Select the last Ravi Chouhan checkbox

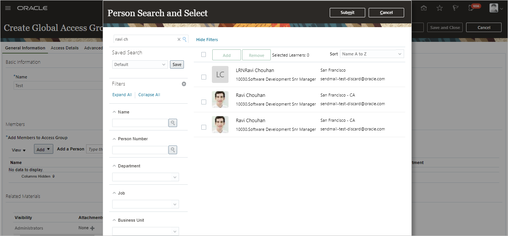point(204,127)
